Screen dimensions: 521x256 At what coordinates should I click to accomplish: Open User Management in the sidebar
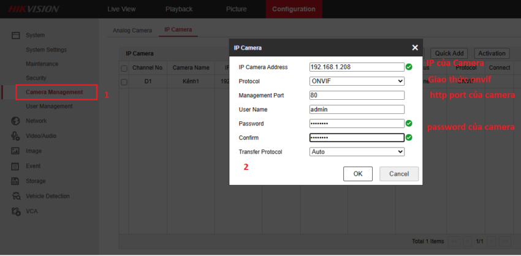click(49, 106)
